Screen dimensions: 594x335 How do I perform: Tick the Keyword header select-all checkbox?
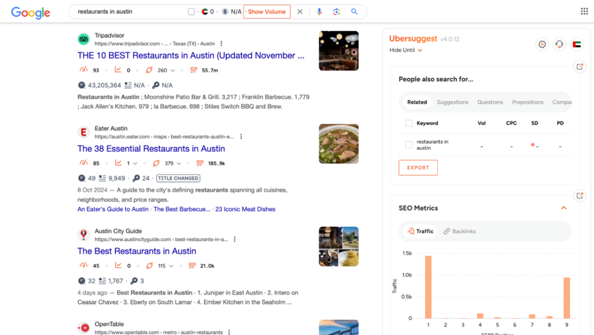pos(409,123)
